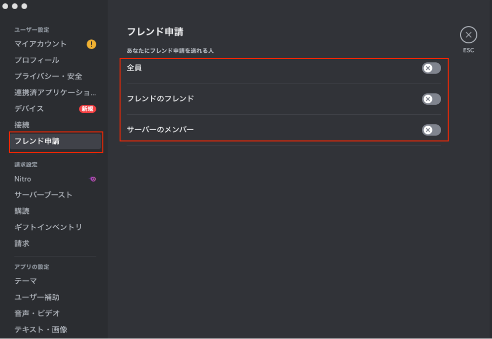This screenshot has height=339, width=492.
Task: Switch to テーマ settings
Action: click(x=26, y=281)
